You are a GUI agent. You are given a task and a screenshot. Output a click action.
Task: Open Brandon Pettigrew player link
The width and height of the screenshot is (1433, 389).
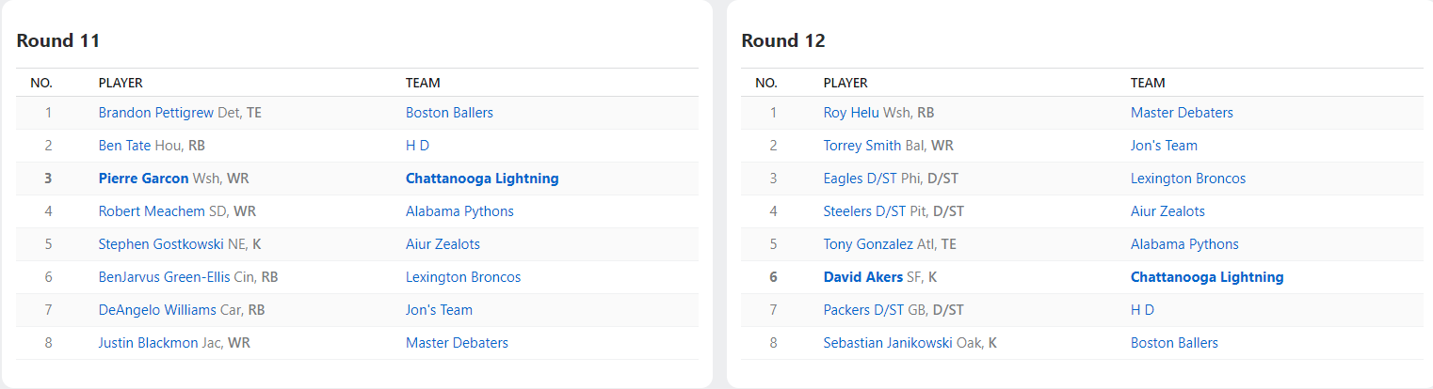click(155, 113)
